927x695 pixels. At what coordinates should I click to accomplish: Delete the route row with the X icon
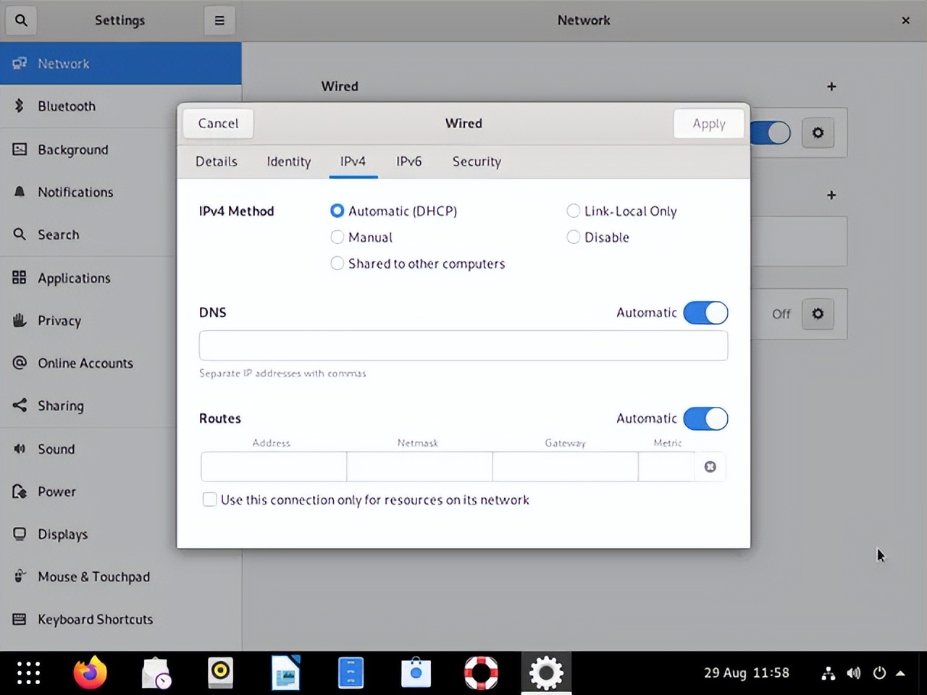click(x=710, y=467)
